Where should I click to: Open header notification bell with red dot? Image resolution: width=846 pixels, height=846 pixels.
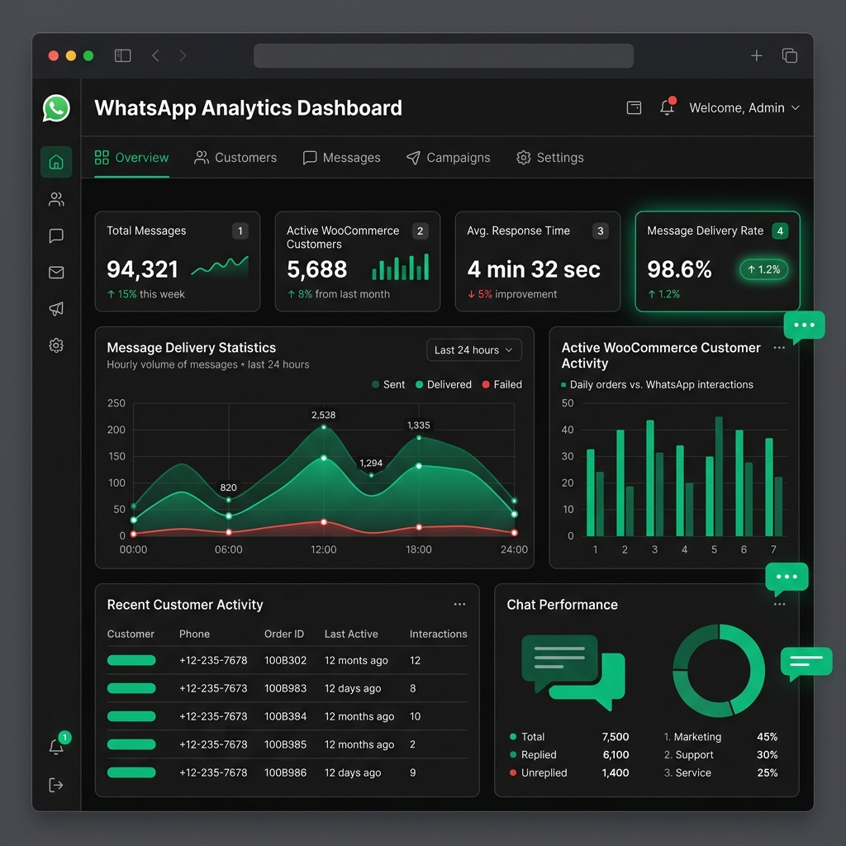click(668, 107)
